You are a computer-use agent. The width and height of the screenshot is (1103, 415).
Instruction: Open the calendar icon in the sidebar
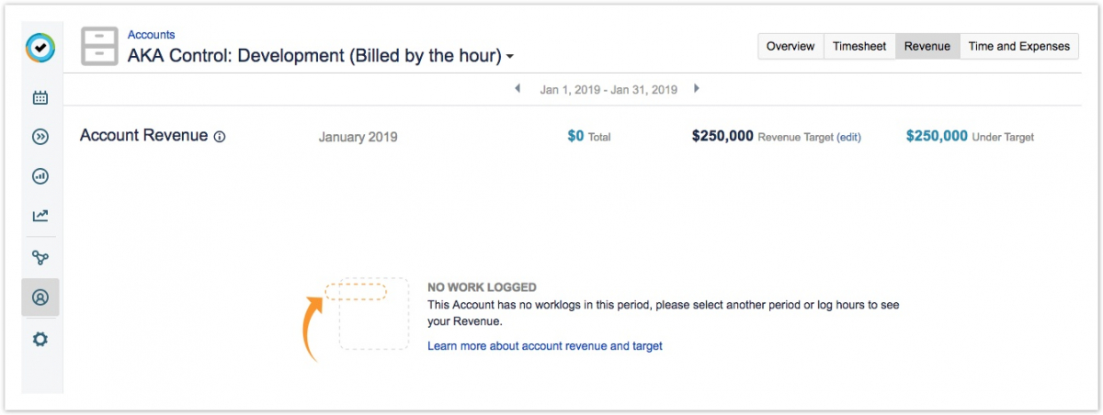(40, 97)
